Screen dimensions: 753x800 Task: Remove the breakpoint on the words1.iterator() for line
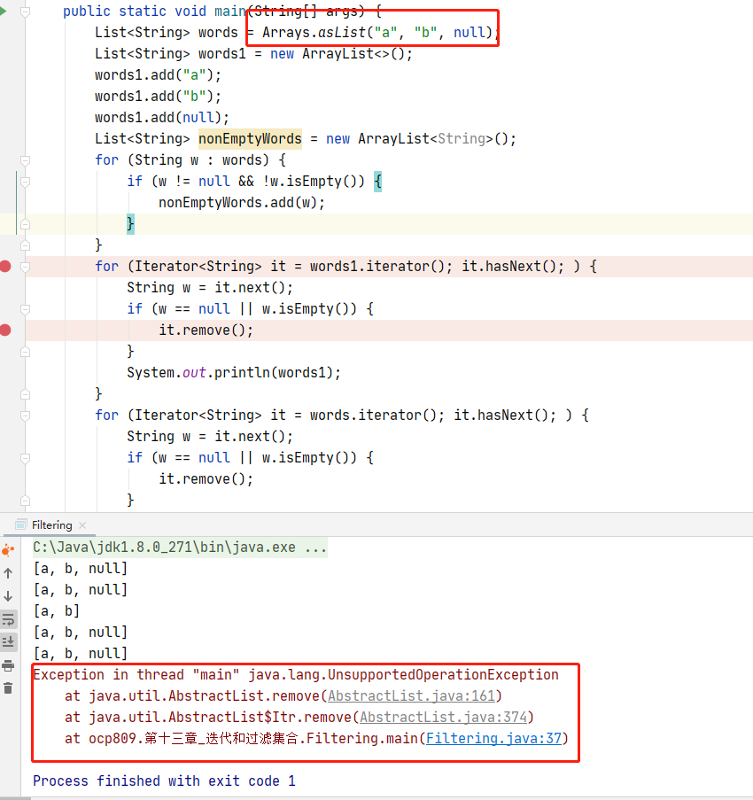[x=5, y=266]
